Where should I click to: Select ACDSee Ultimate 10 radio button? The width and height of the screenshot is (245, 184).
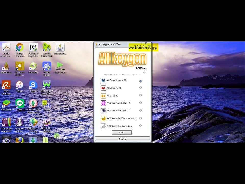140,81
